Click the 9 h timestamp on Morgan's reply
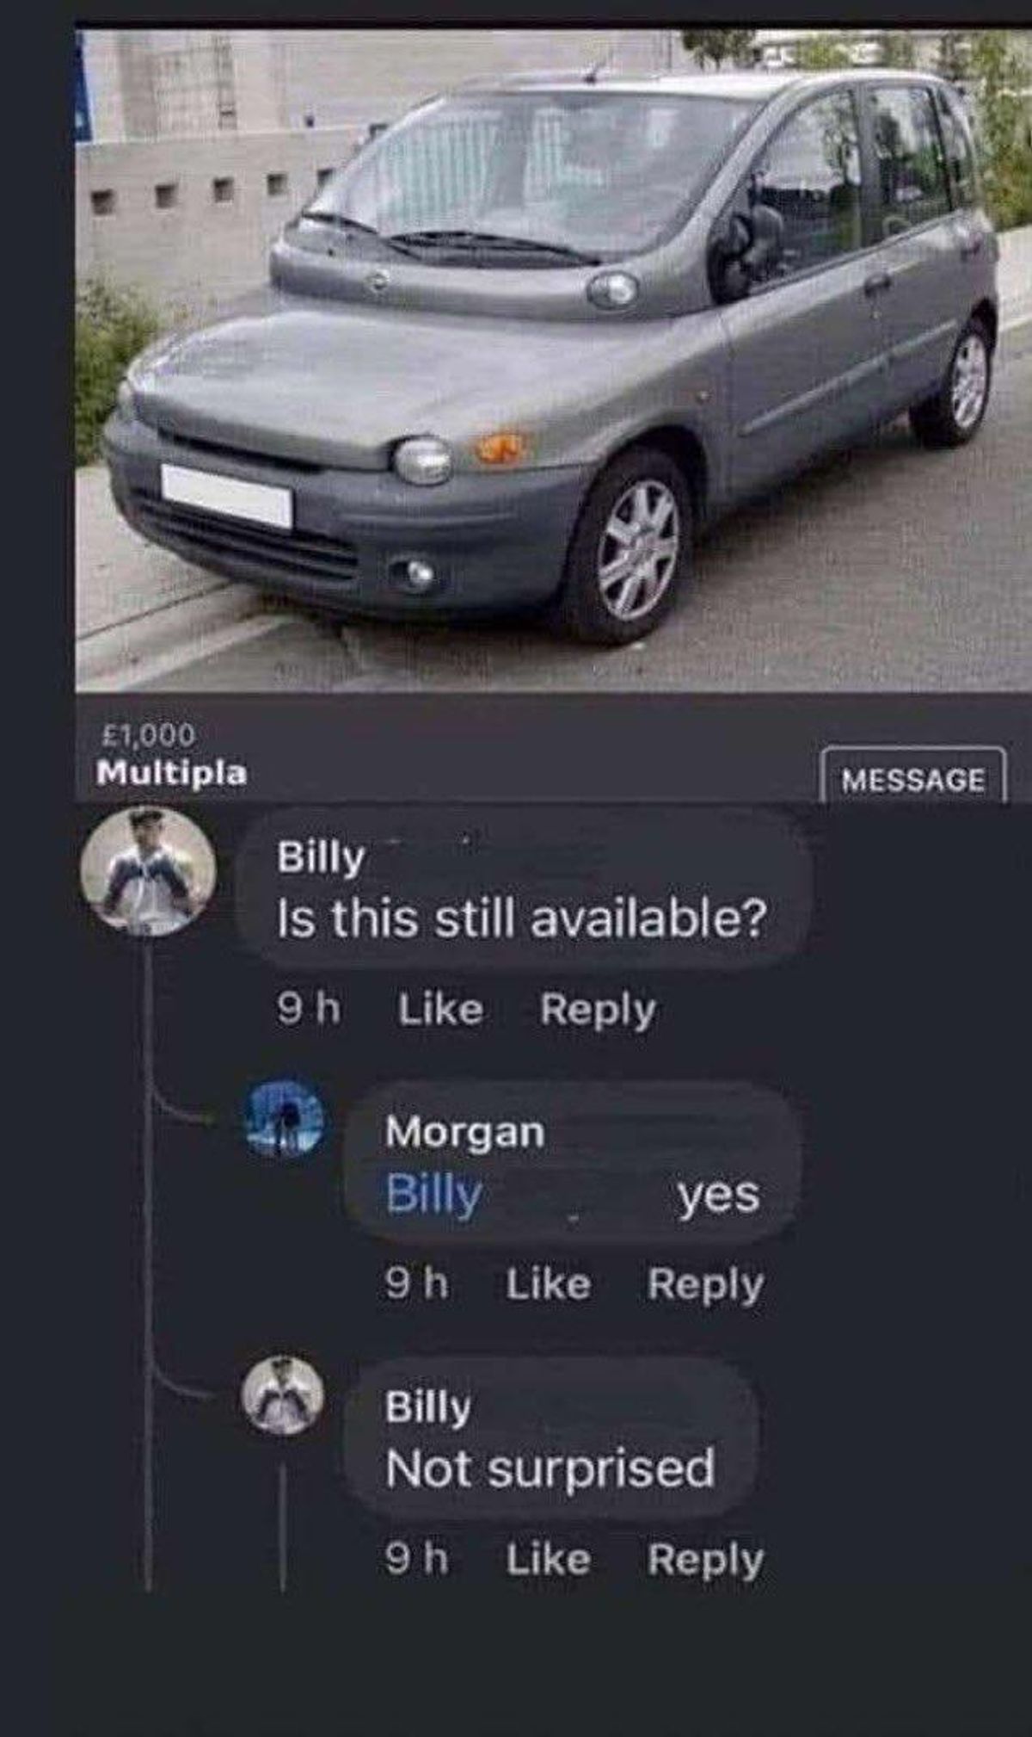 (x=417, y=1284)
